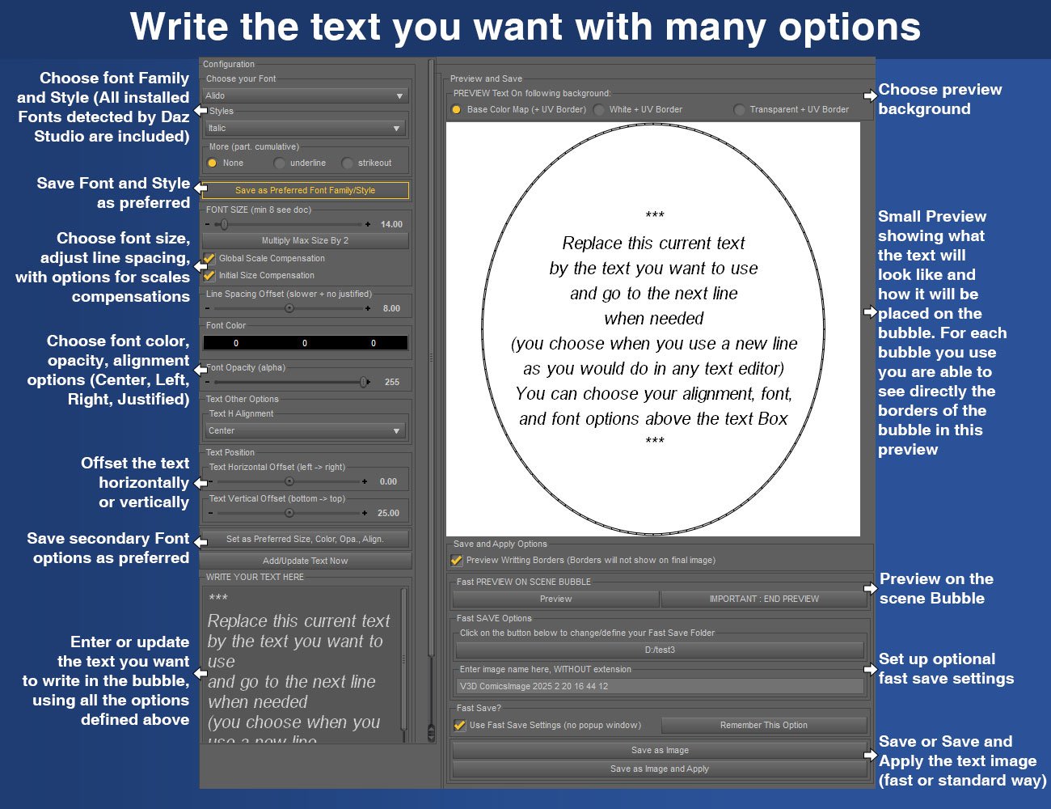Disable Use Fast Save Settings

[459, 725]
